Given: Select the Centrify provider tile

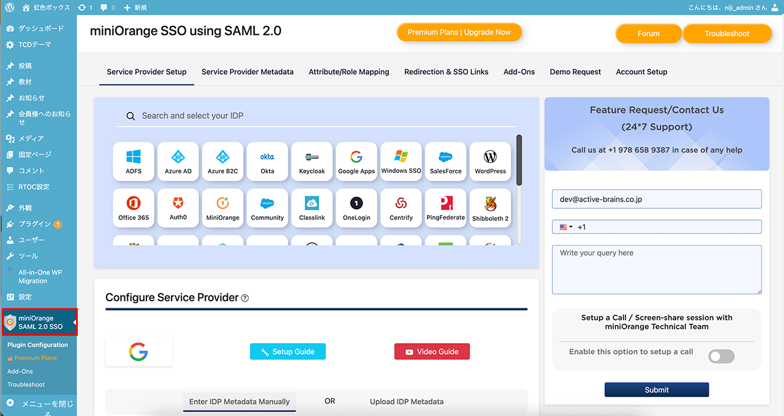Looking at the screenshot, I should click(x=401, y=208).
